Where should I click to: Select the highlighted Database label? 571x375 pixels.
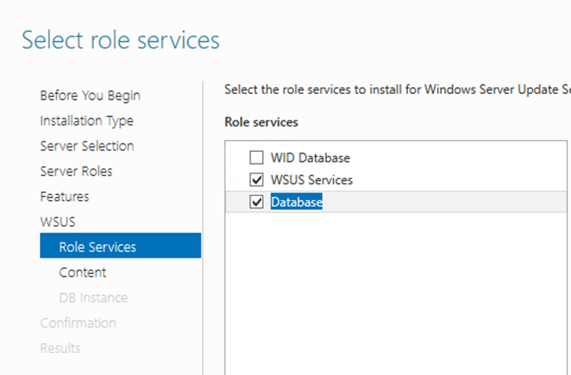(x=296, y=201)
